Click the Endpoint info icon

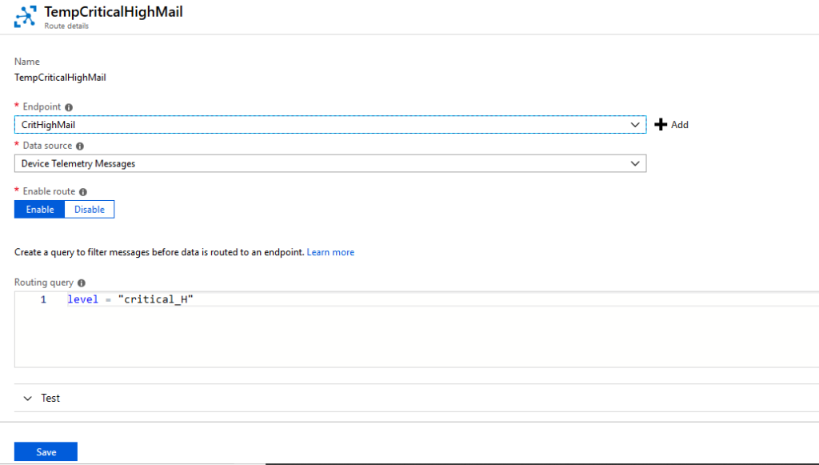click(69, 107)
